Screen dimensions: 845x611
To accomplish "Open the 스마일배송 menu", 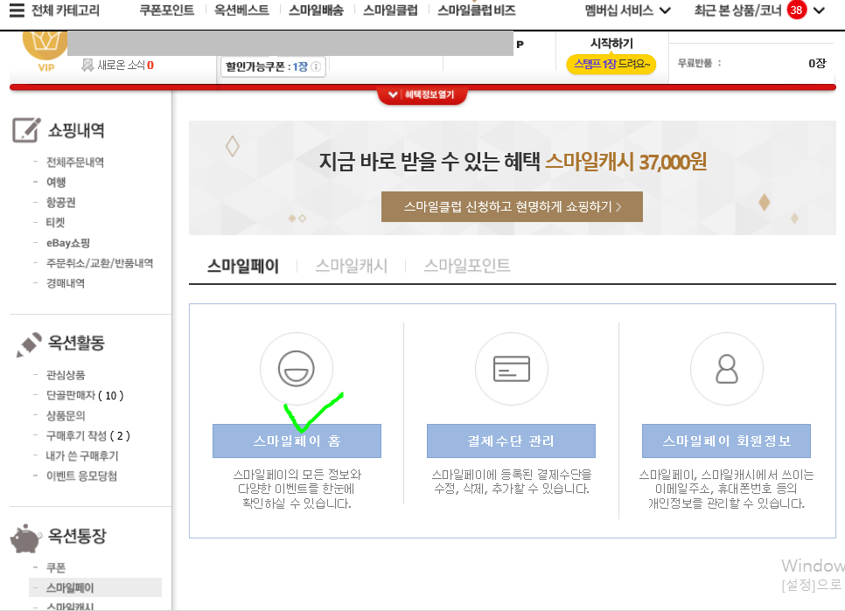I will 316,10.
